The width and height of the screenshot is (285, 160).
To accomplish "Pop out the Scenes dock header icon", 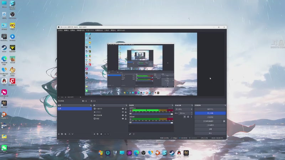I will tap(91, 105).
